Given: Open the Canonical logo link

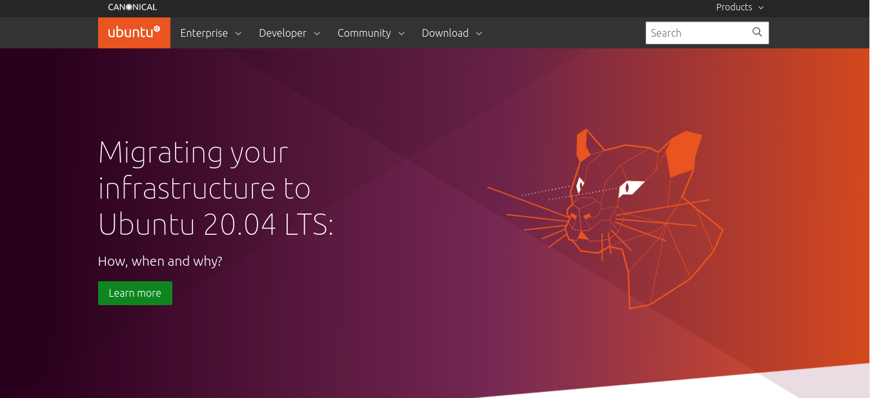Looking at the screenshot, I should click(132, 7).
